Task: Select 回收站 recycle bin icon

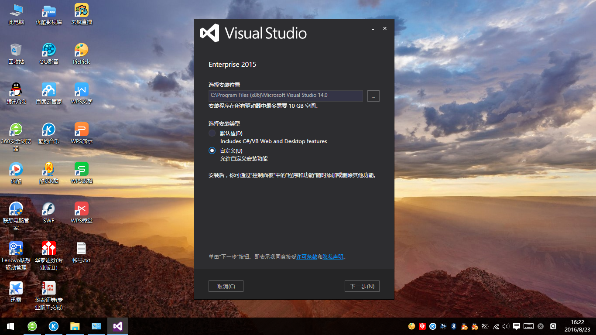Action: click(x=16, y=54)
